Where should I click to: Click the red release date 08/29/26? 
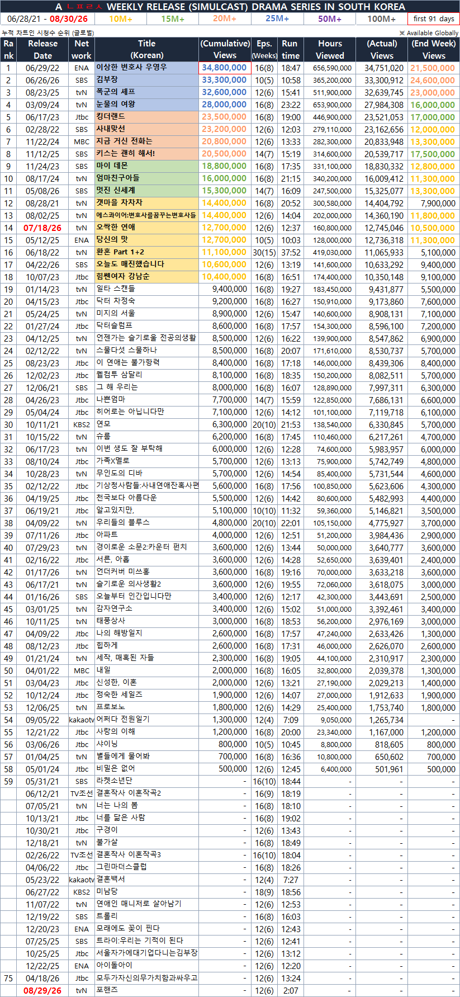click(x=42, y=991)
